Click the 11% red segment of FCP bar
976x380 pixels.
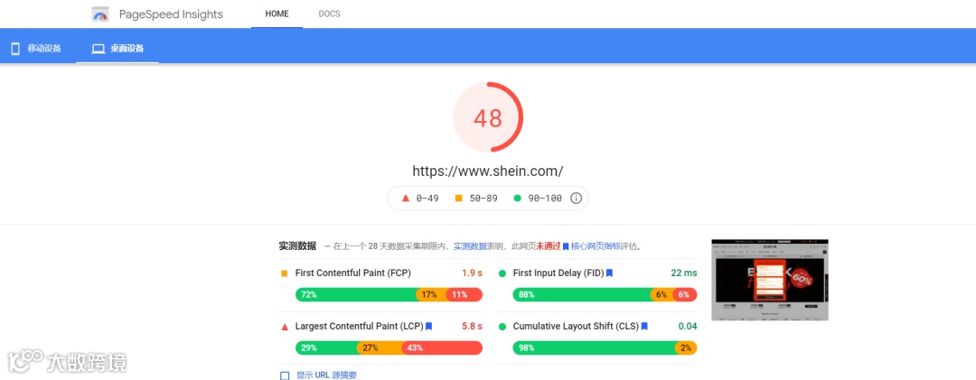click(465, 295)
